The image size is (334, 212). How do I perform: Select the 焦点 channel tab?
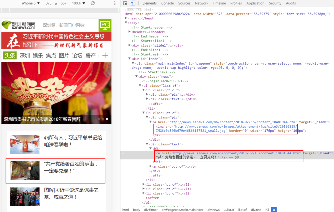(x=51, y=55)
